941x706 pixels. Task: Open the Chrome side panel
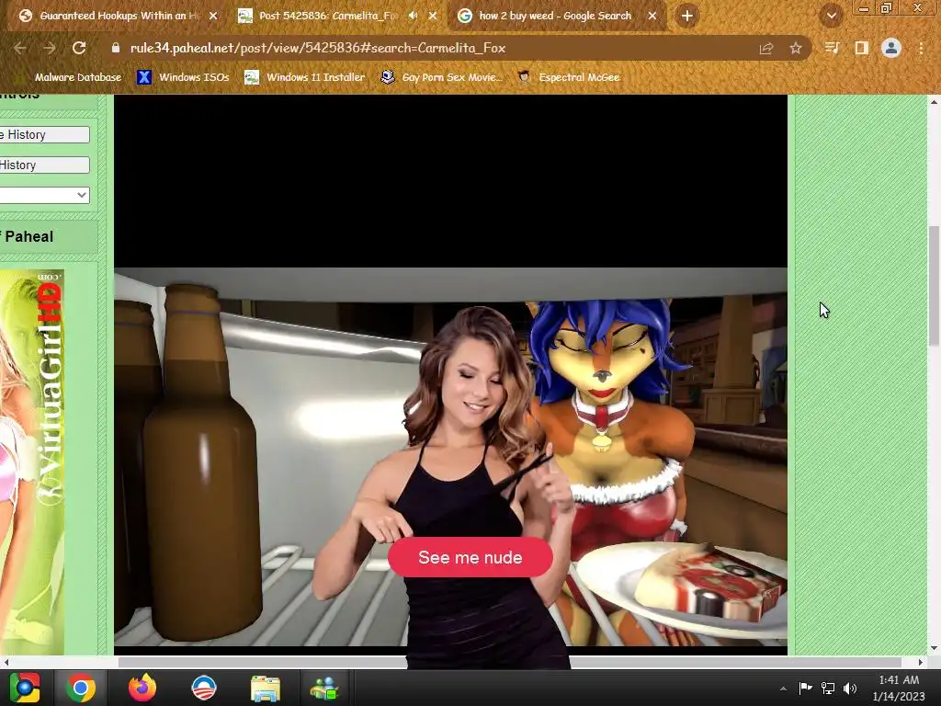click(861, 48)
